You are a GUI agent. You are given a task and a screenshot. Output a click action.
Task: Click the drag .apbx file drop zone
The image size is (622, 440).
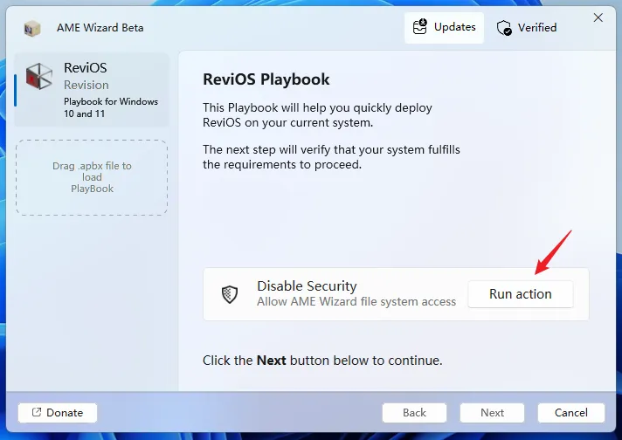[92, 177]
